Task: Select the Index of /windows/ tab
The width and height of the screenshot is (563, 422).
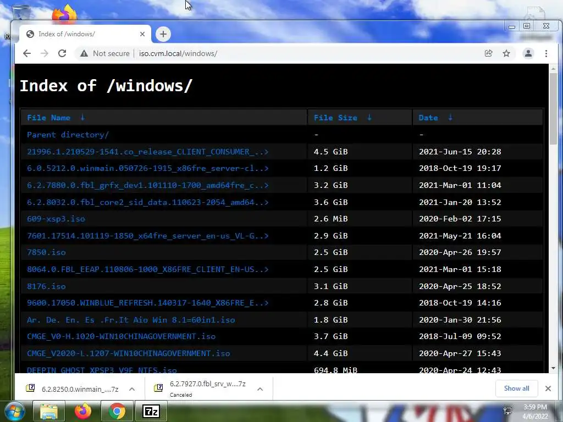Action: 85,34
